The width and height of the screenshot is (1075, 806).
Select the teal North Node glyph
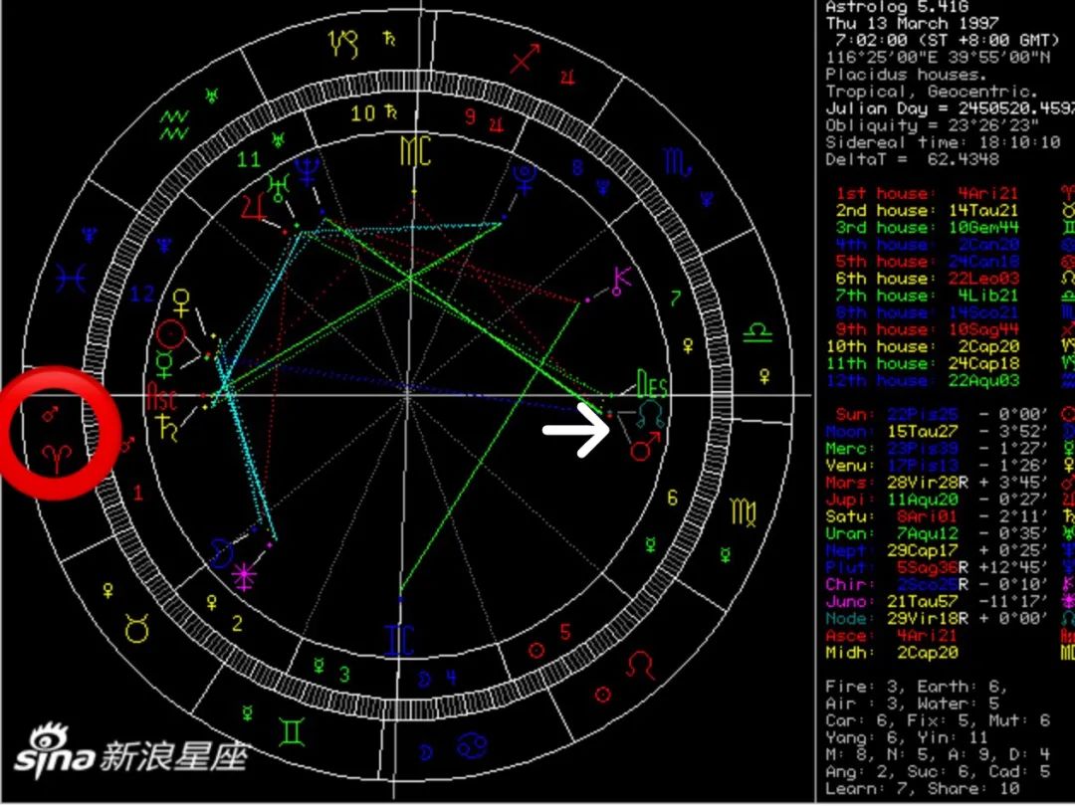tap(649, 415)
